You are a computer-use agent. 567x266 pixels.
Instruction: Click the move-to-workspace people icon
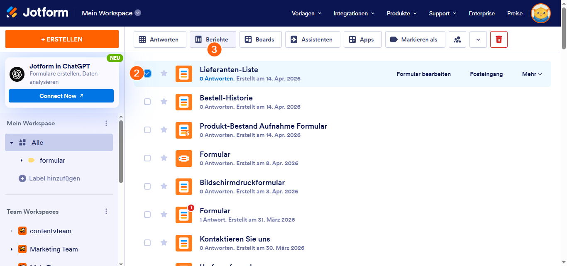[457, 39]
